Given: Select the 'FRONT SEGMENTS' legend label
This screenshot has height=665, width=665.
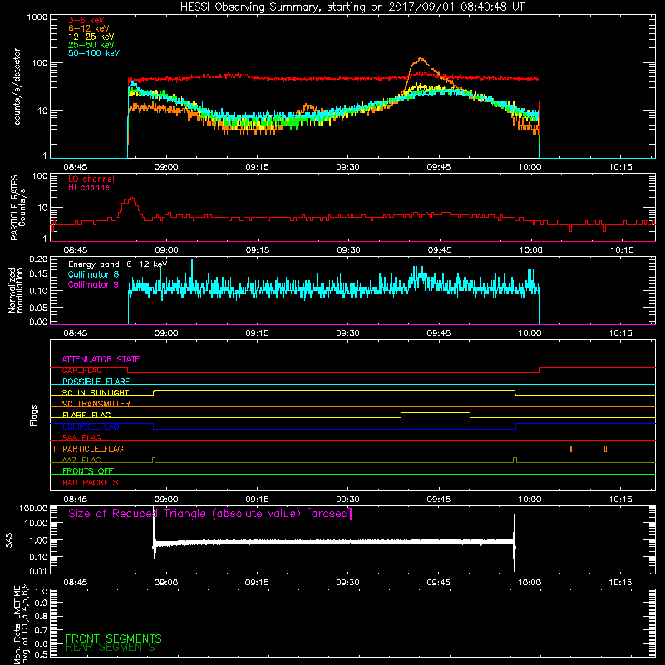Looking at the screenshot, I should pos(114,638).
